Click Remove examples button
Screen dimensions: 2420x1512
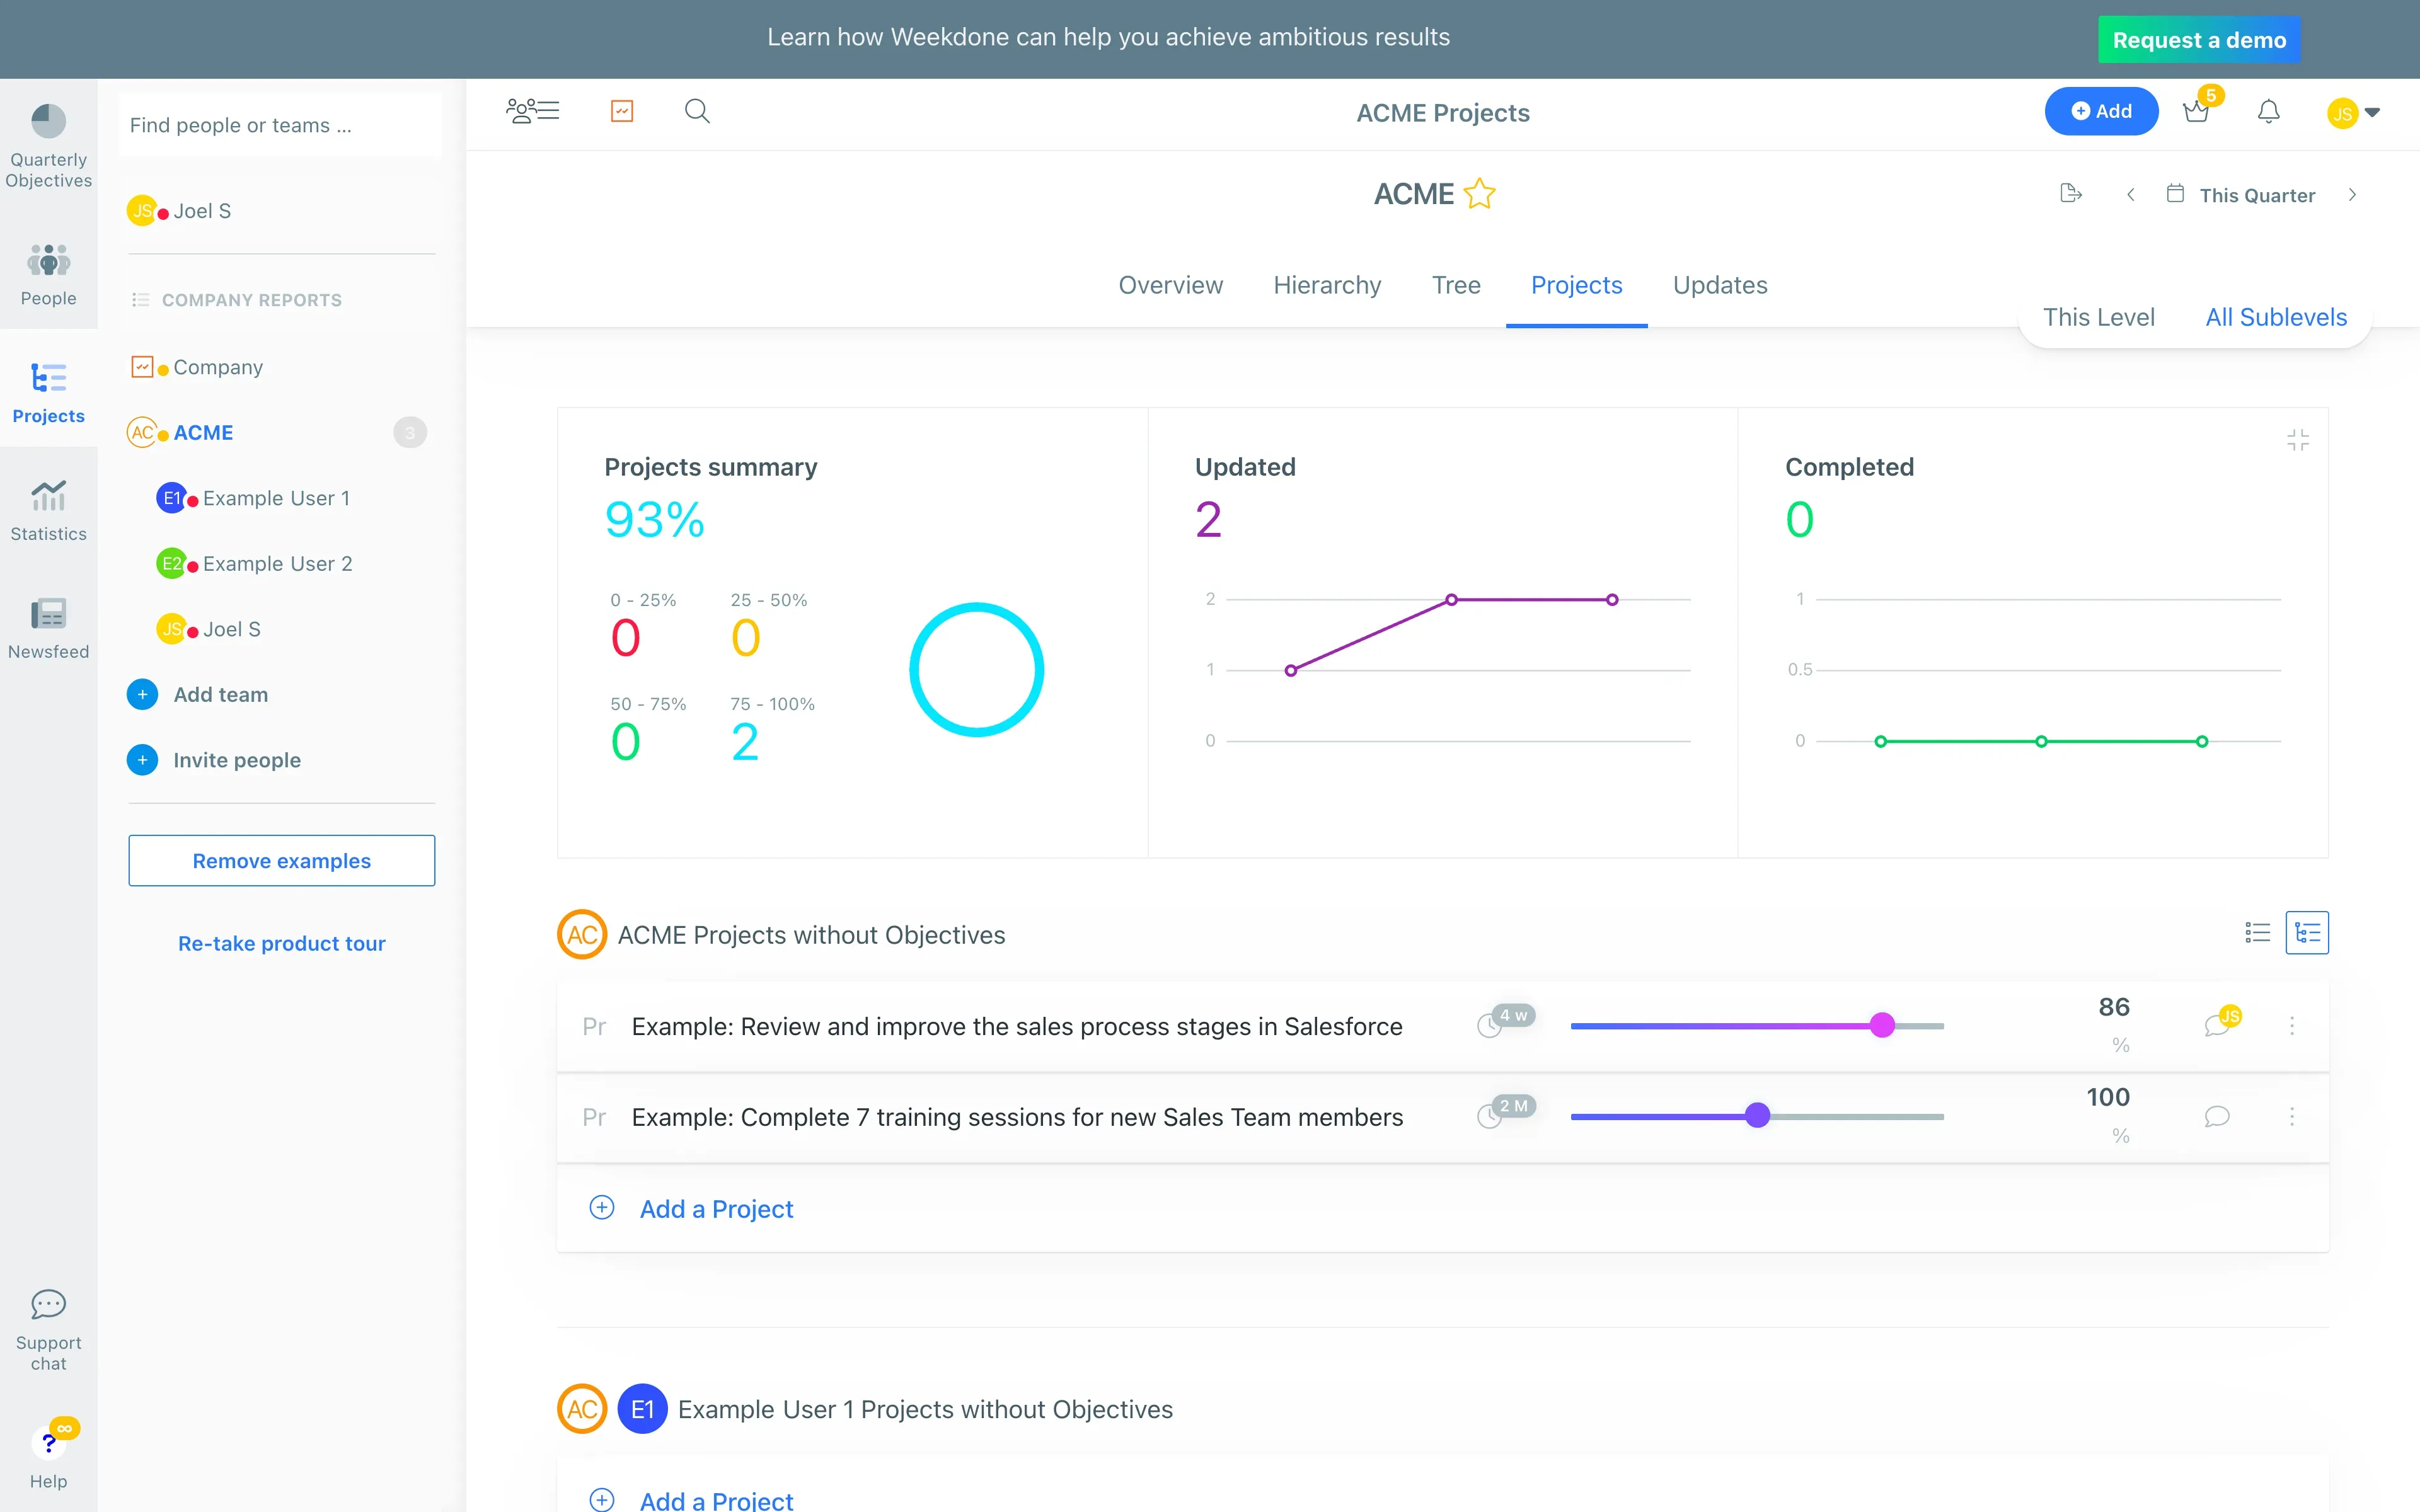click(x=281, y=860)
